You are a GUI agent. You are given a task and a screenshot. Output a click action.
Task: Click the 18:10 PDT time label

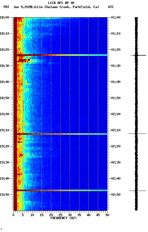tap(5, 34)
